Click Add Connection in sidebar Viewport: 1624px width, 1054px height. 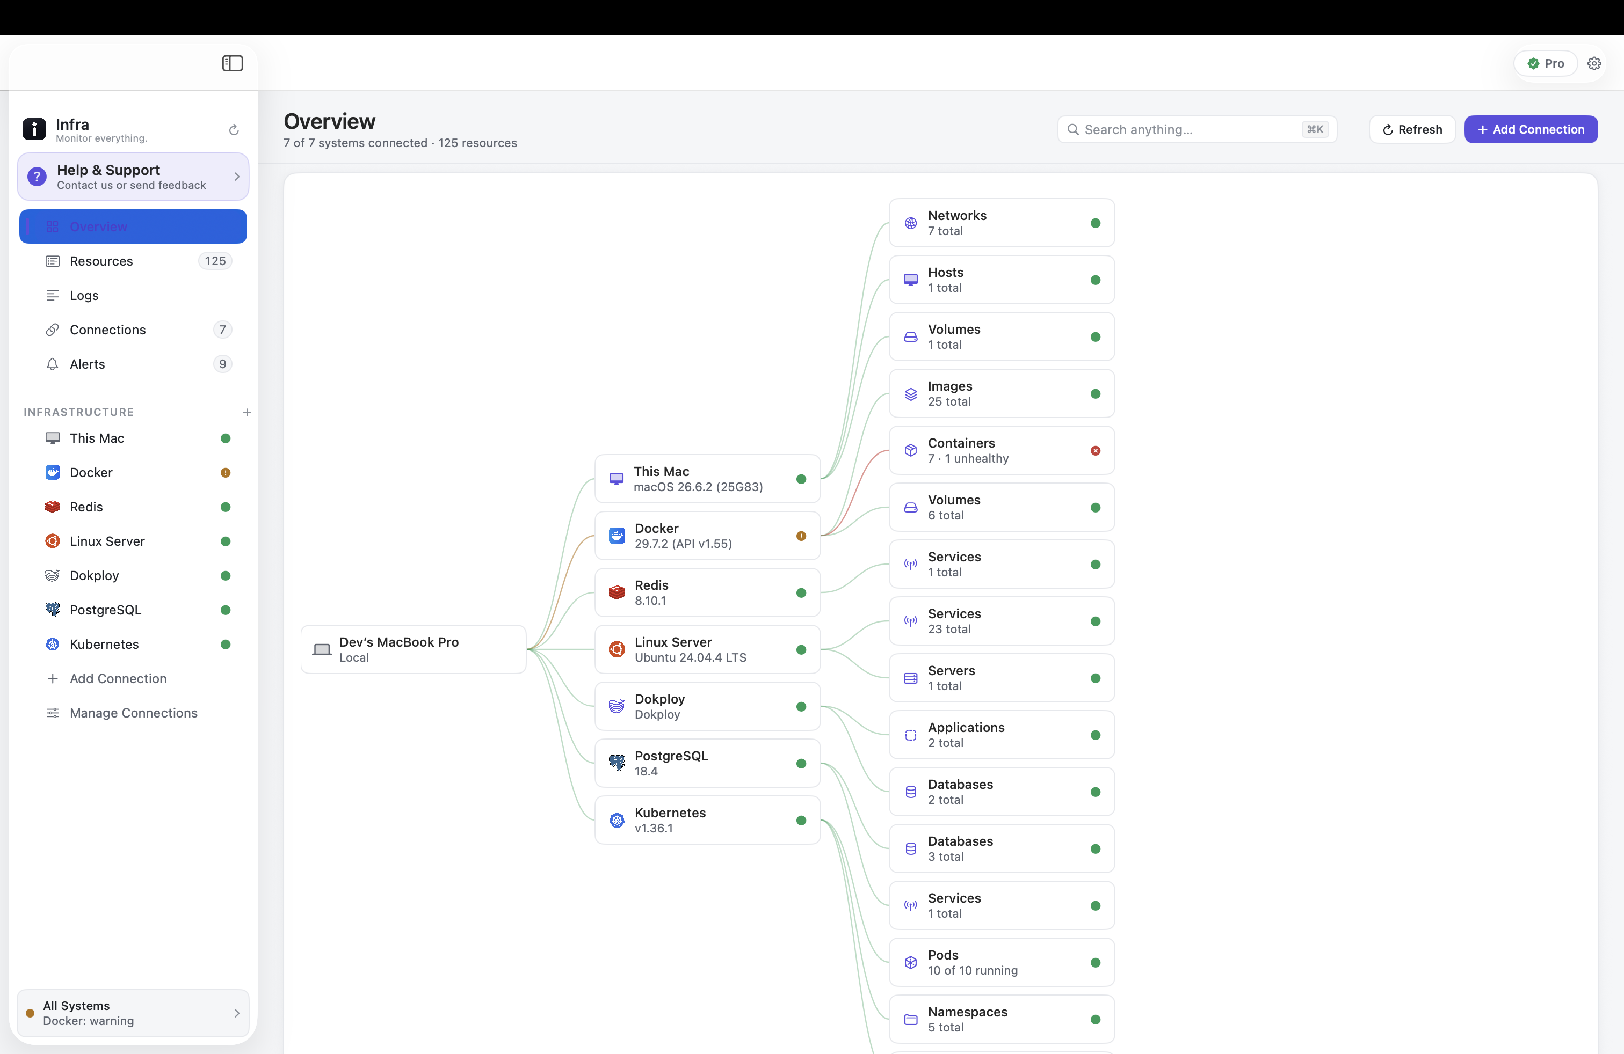133,678
